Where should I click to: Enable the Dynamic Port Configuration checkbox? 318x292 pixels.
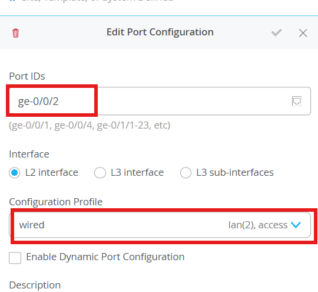tap(15, 258)
